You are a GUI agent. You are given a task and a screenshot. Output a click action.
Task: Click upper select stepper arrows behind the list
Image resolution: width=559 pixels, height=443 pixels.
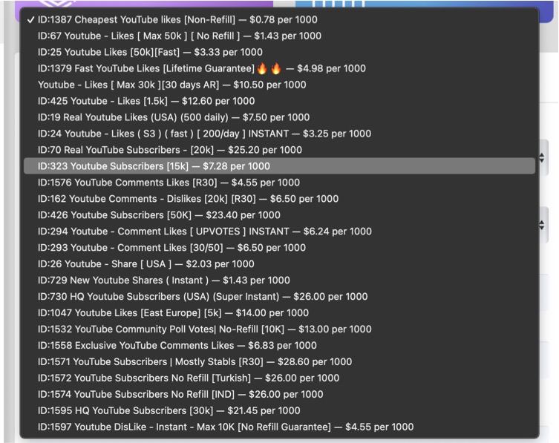(542, 157)
